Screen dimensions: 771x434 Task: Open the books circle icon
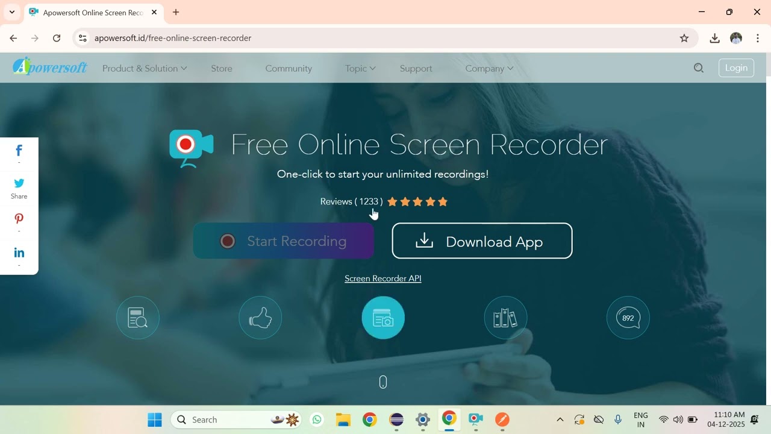tap(505, 318)
